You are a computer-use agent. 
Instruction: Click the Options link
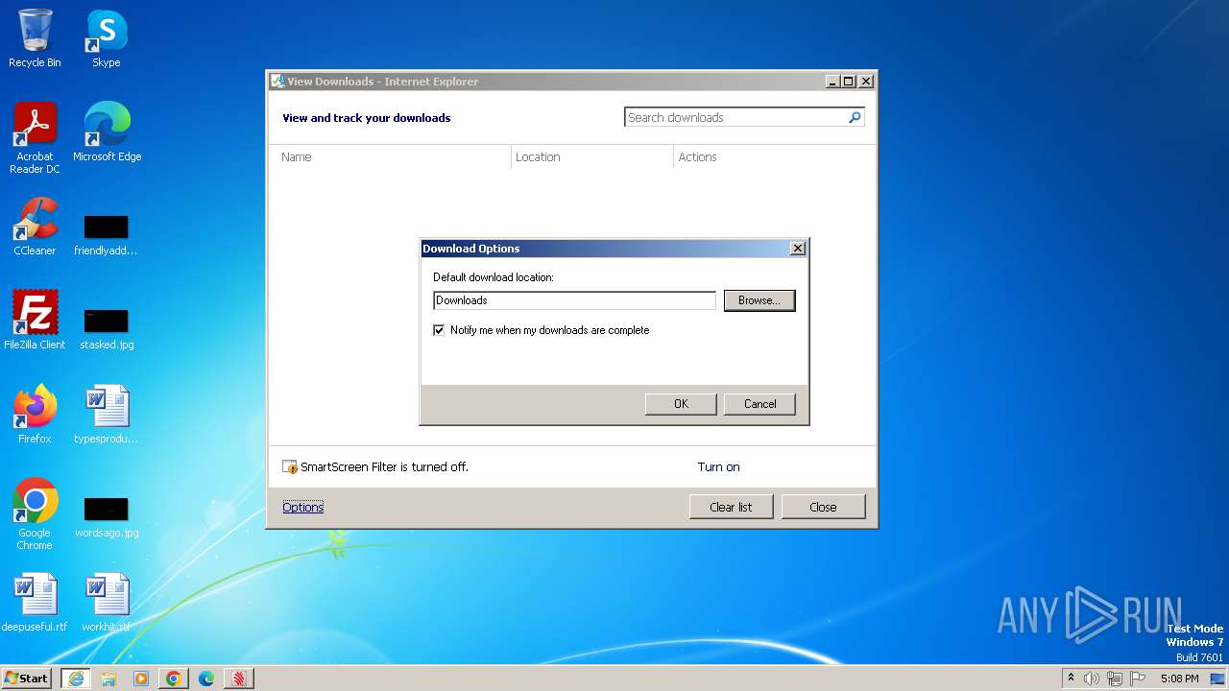click(302, 507)
